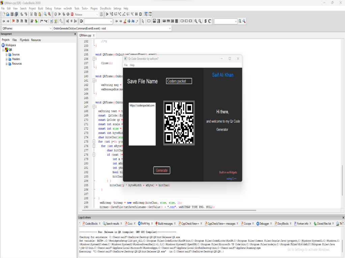This screenshot has height=258, width=345.
Task: Click the Undo arrow icon
Action: coord(22,14)
